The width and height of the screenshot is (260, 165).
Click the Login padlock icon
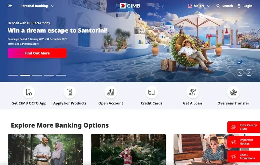pyautogui.click(x=239, y=6)
